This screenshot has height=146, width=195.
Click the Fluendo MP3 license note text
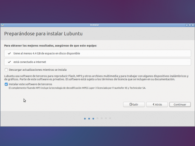point(77,88)
